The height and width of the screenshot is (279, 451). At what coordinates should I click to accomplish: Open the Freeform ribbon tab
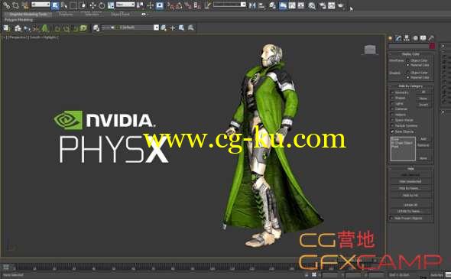[66, 14]
